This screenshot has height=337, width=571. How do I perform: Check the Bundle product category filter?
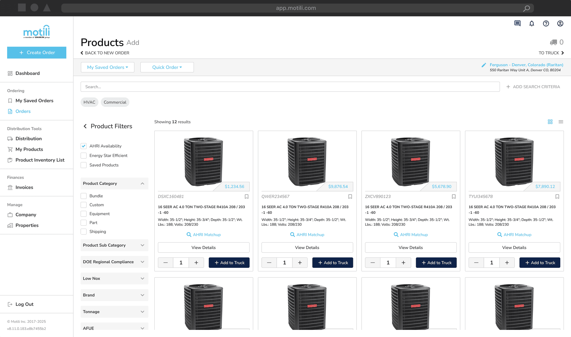tap(83, 196)
